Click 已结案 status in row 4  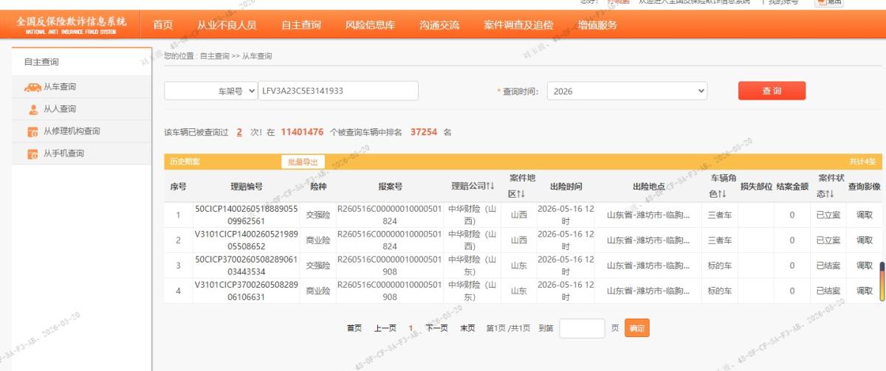[x=828, y=291]
